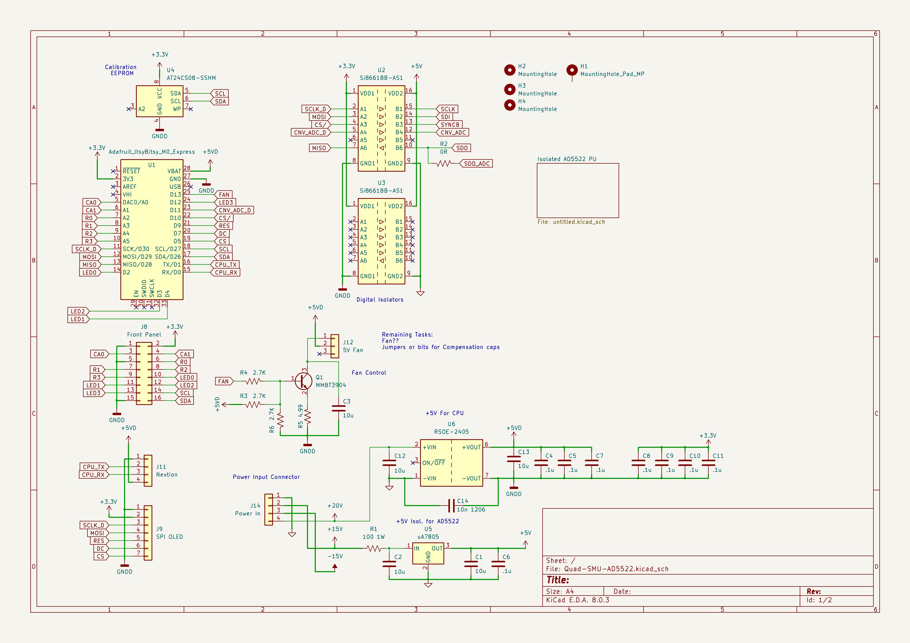Click 'File: untitled.kicad_sch' sheet filename
This screenshot has width=910, height=643.
tap(571, 222)
